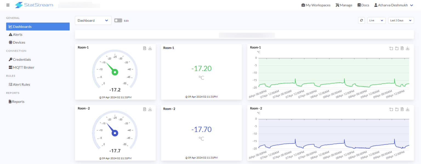Click zoom reset icon on Room-1 chart
The image size is (421, 164).
click(x=397, y=48)
